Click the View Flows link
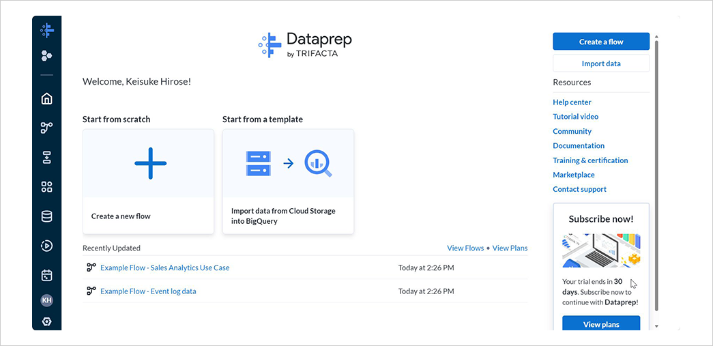The image size is (713, 346). (465, 248)
